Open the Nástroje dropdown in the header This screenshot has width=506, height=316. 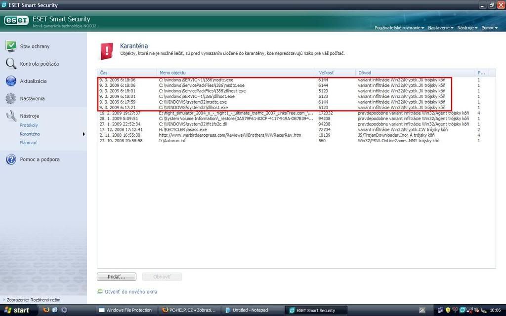[467, 28]
